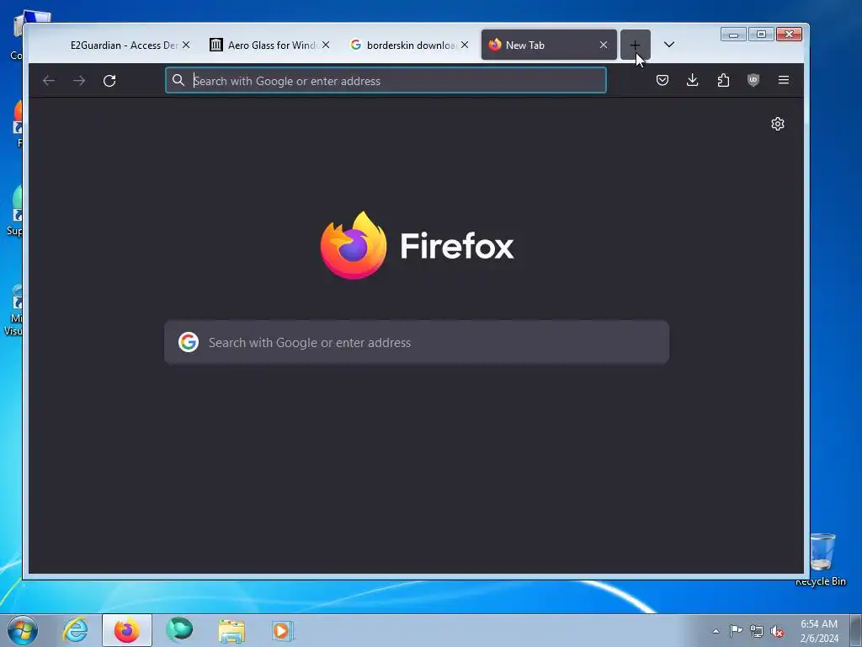Screen dimensions: 862x647
Task: Launch Windows Media Player from the taskbar
Action: point(283,631)
